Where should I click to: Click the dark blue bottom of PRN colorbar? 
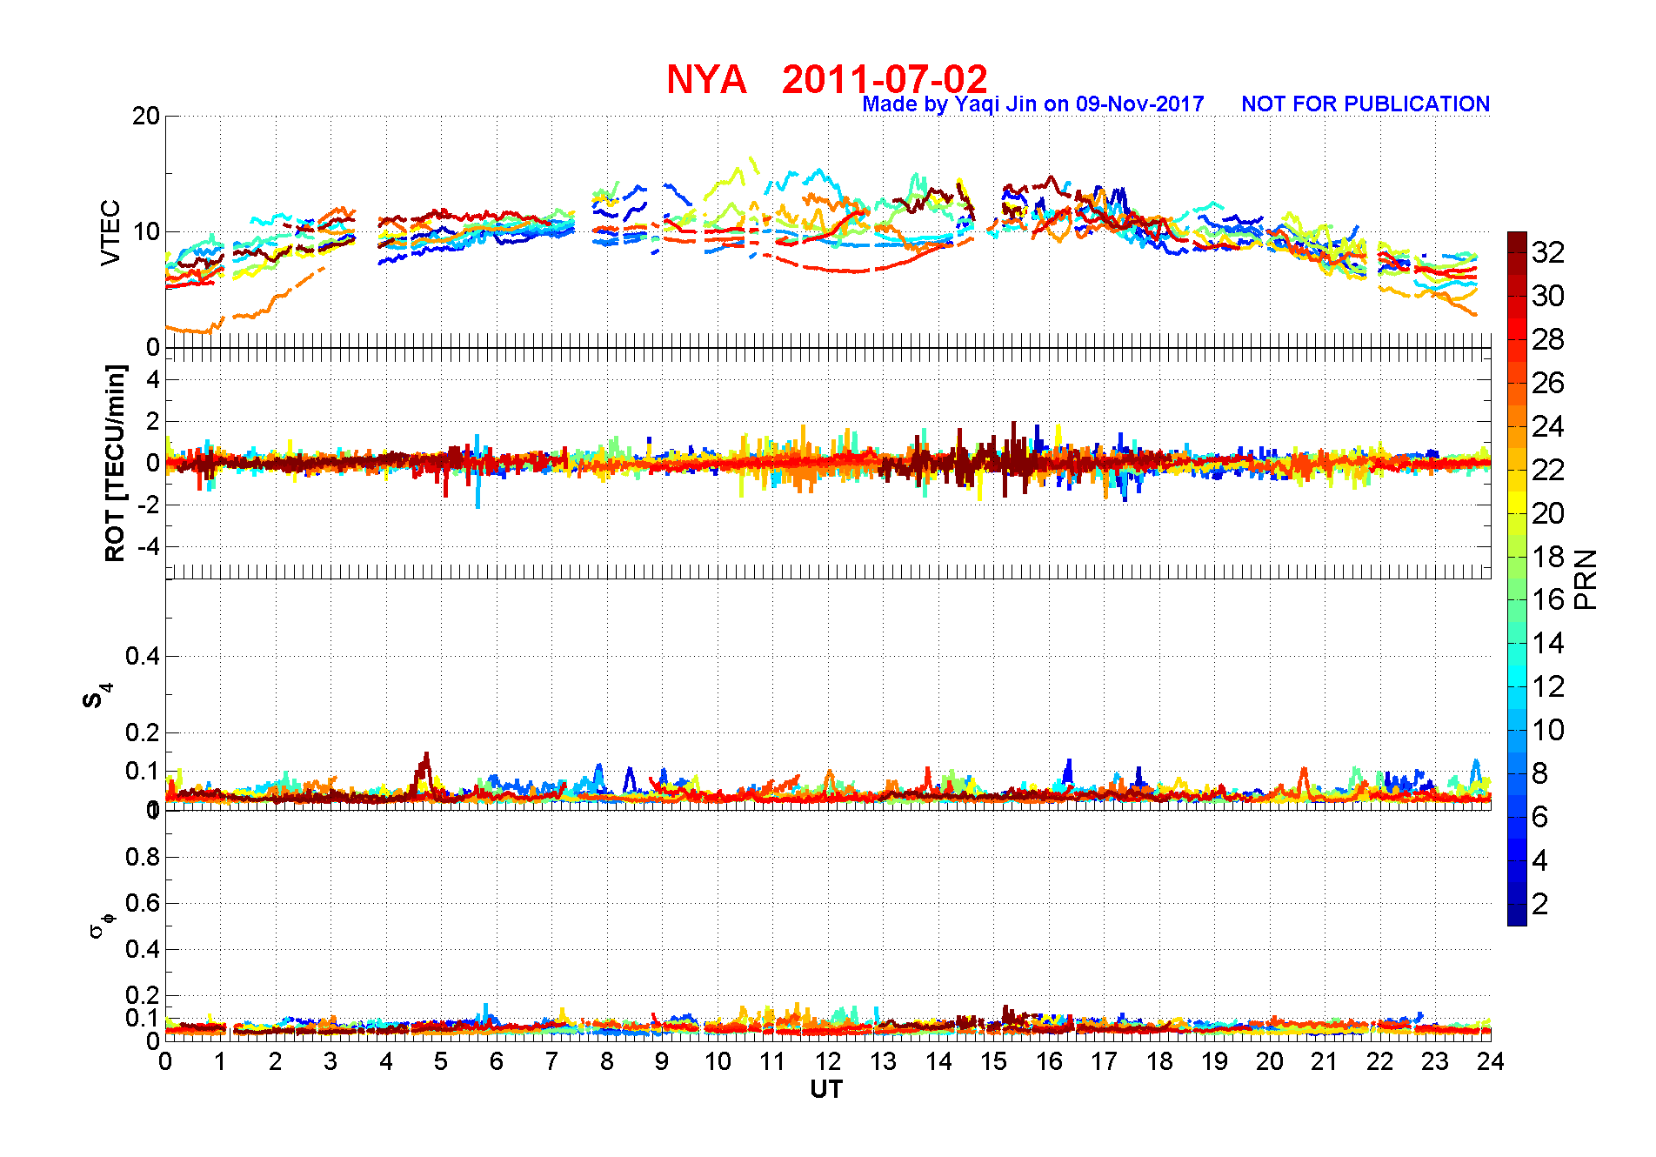(x=1517, y=915)
